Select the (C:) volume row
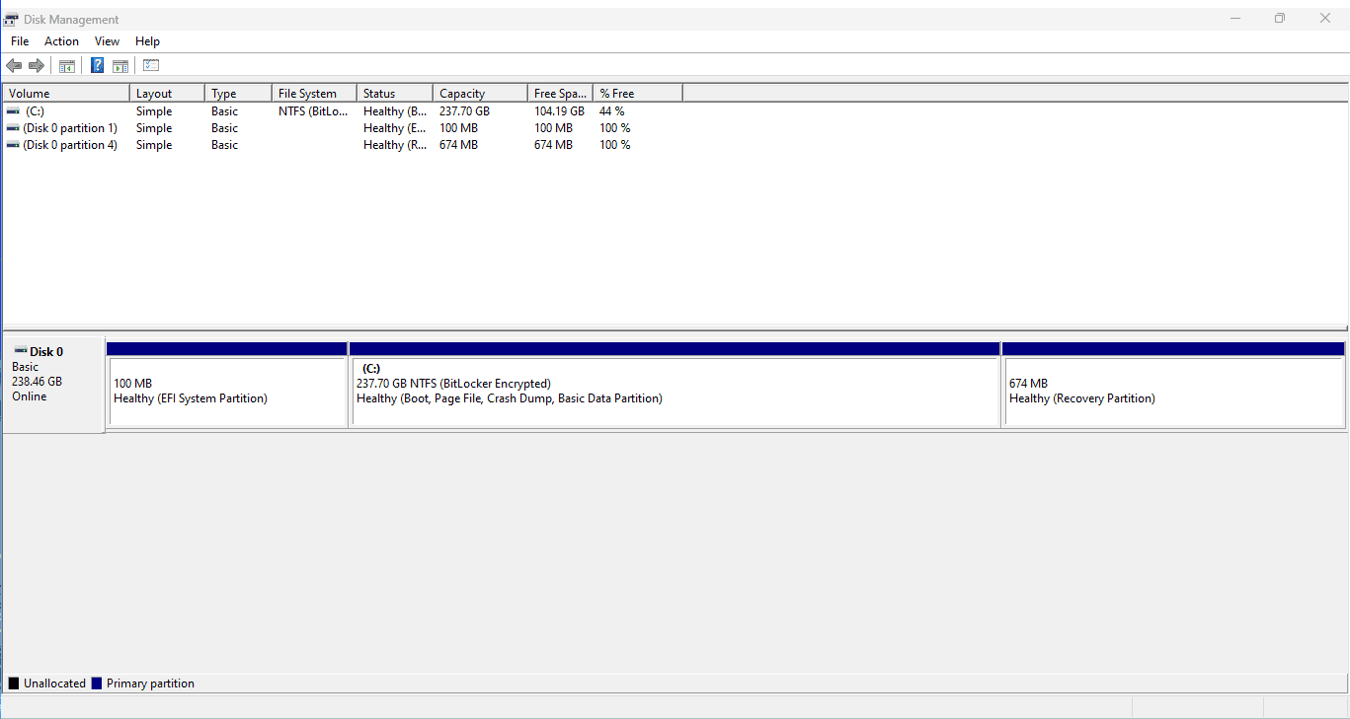The image size is (1350, 719). 343,111
